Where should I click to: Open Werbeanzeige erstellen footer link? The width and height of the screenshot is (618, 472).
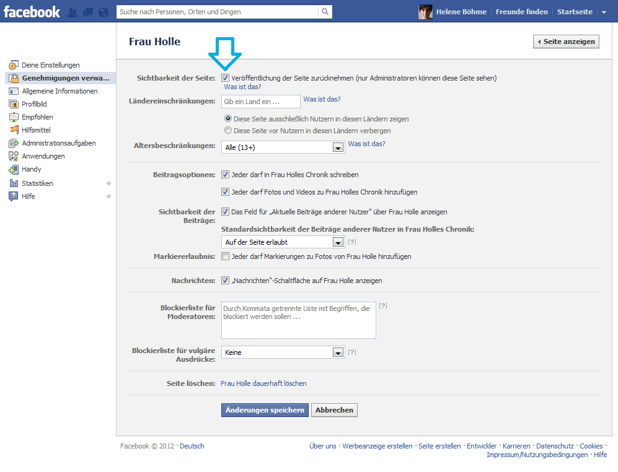point(377,446)
